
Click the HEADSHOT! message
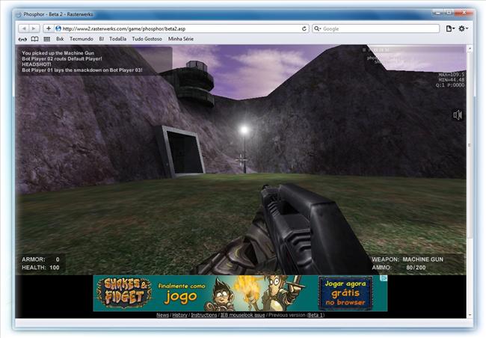(x=37, y=64)
